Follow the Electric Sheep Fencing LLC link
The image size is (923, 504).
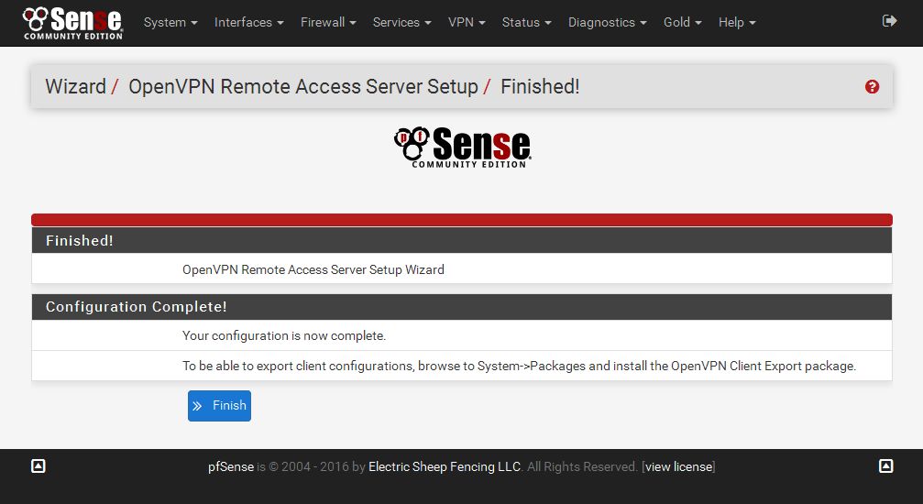point(445,467)
